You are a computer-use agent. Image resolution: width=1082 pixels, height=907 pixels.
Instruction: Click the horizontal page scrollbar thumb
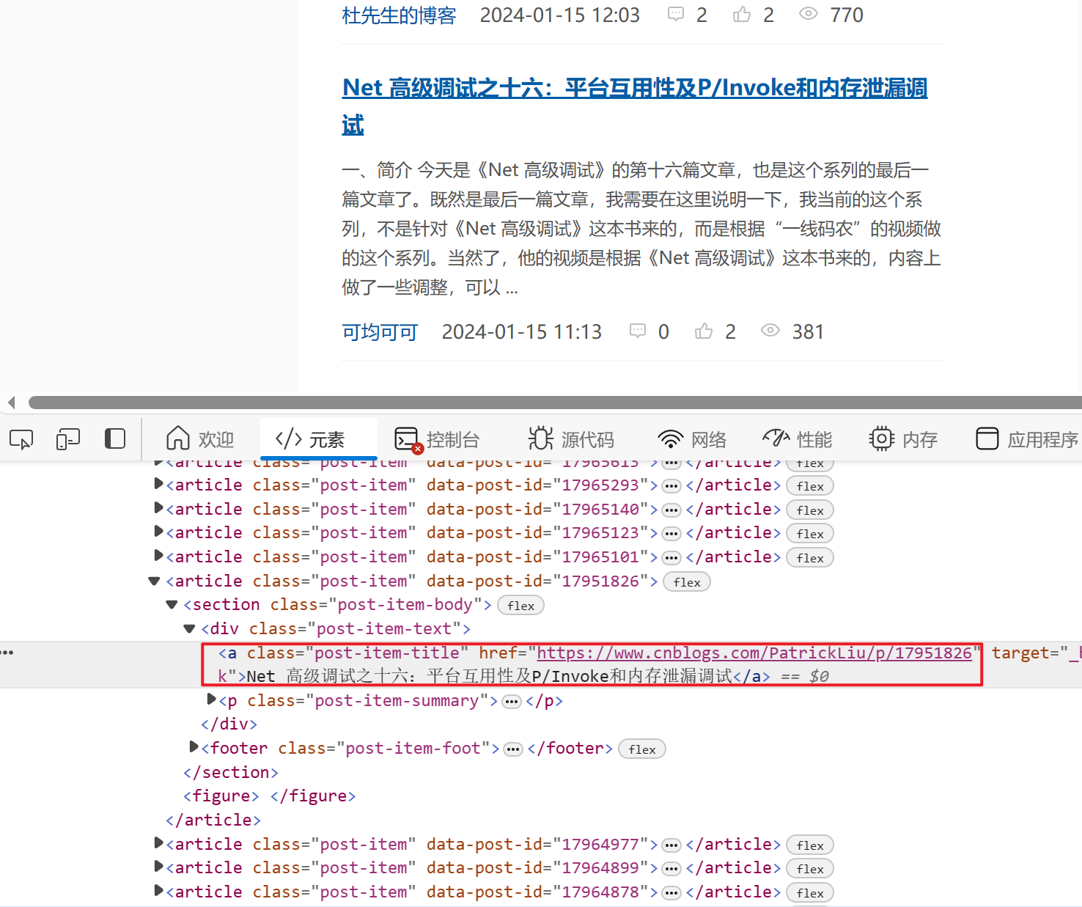pyautogui.click(x=555, y=402)
